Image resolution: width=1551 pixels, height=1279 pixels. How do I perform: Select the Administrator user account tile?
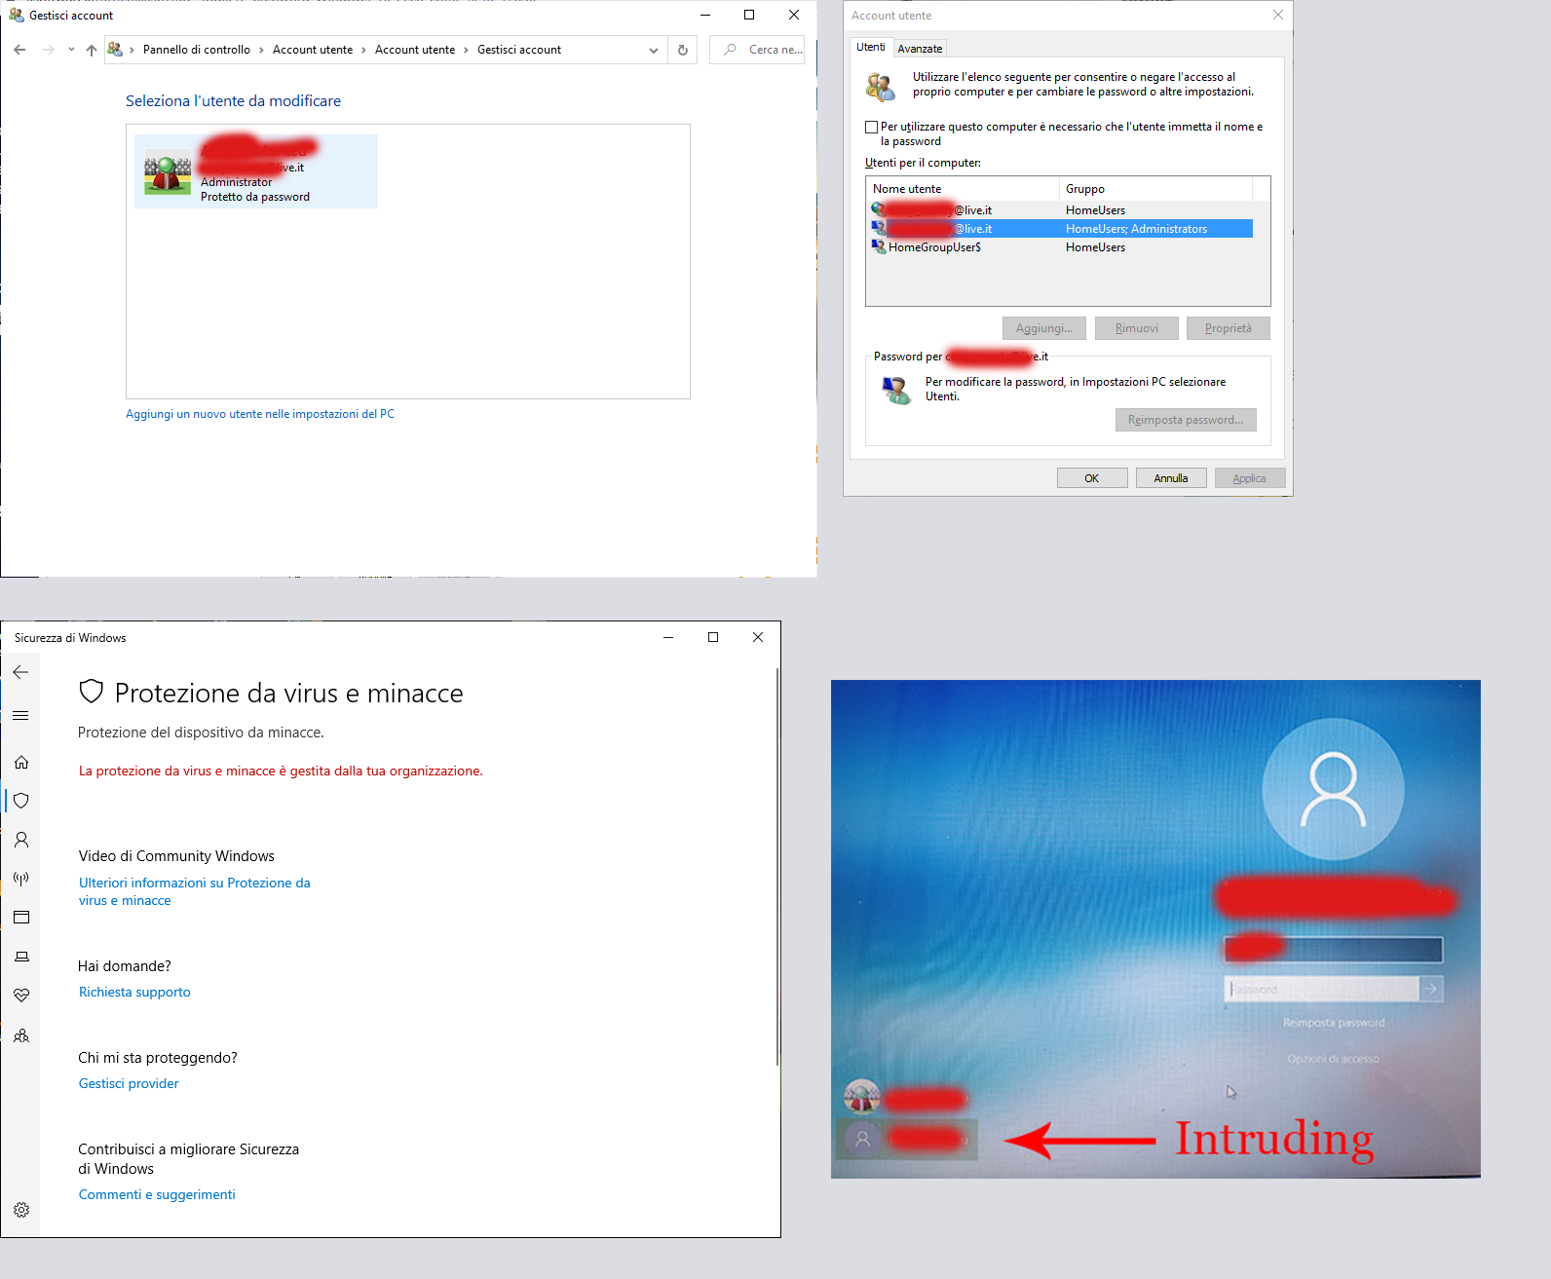(x=256, y=171)
